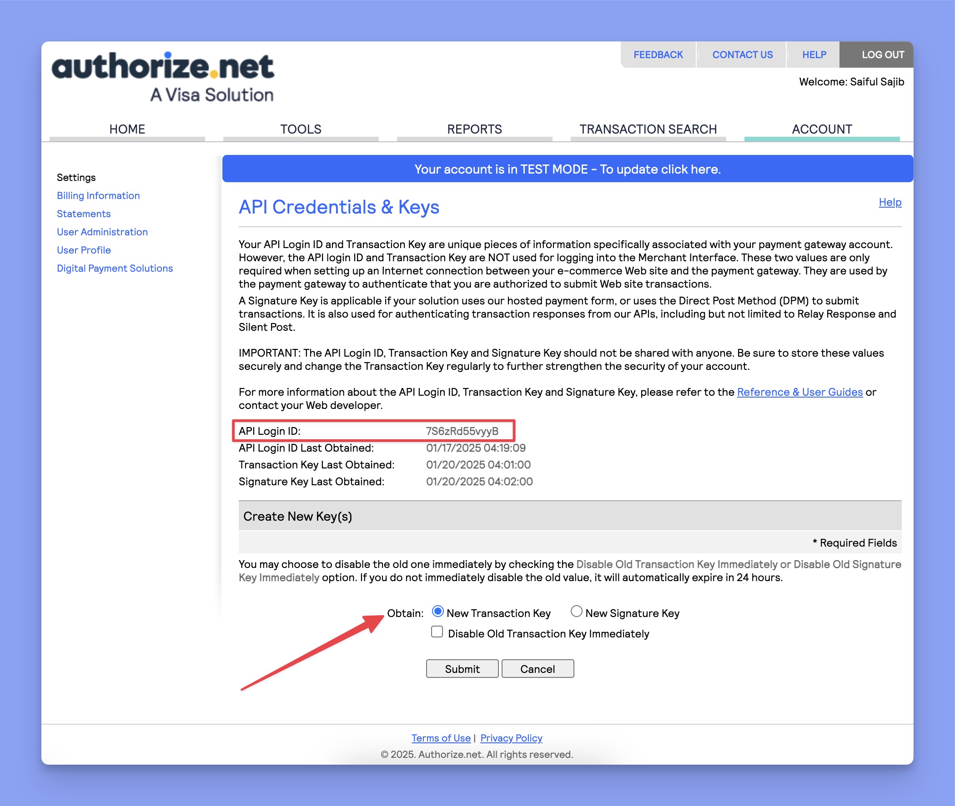Image resolution: width=955 pixels, height=806 pixels.
Task: Click Transaction Key date 01/20/2025 04:01:00
Action: click(x=478, y=465)
